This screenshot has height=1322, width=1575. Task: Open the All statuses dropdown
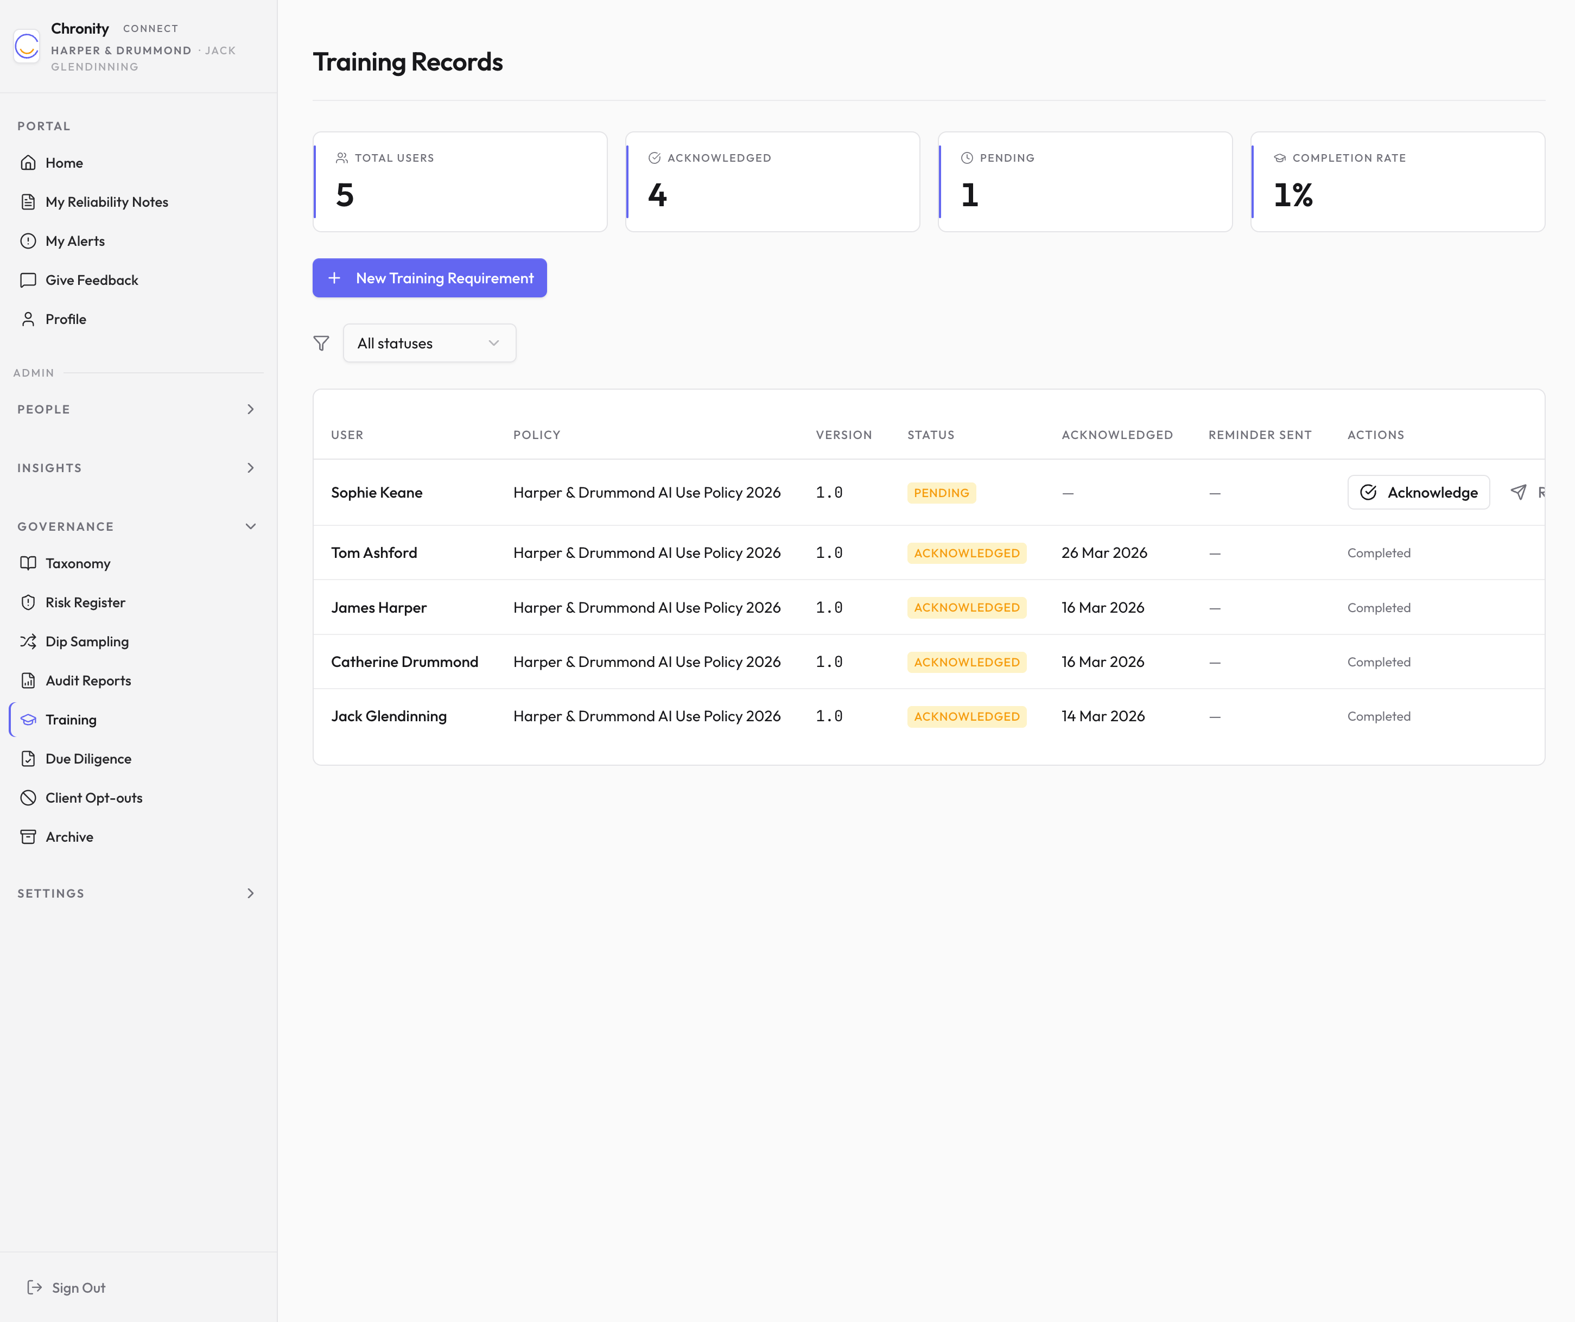click(429, 344)
